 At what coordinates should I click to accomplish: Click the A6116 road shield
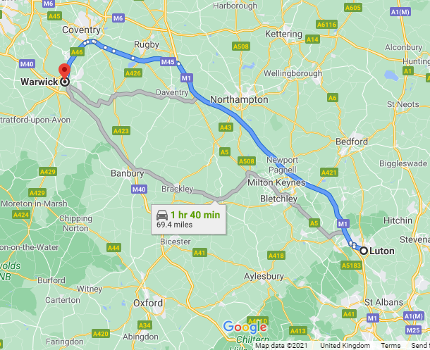coord(326,25)
